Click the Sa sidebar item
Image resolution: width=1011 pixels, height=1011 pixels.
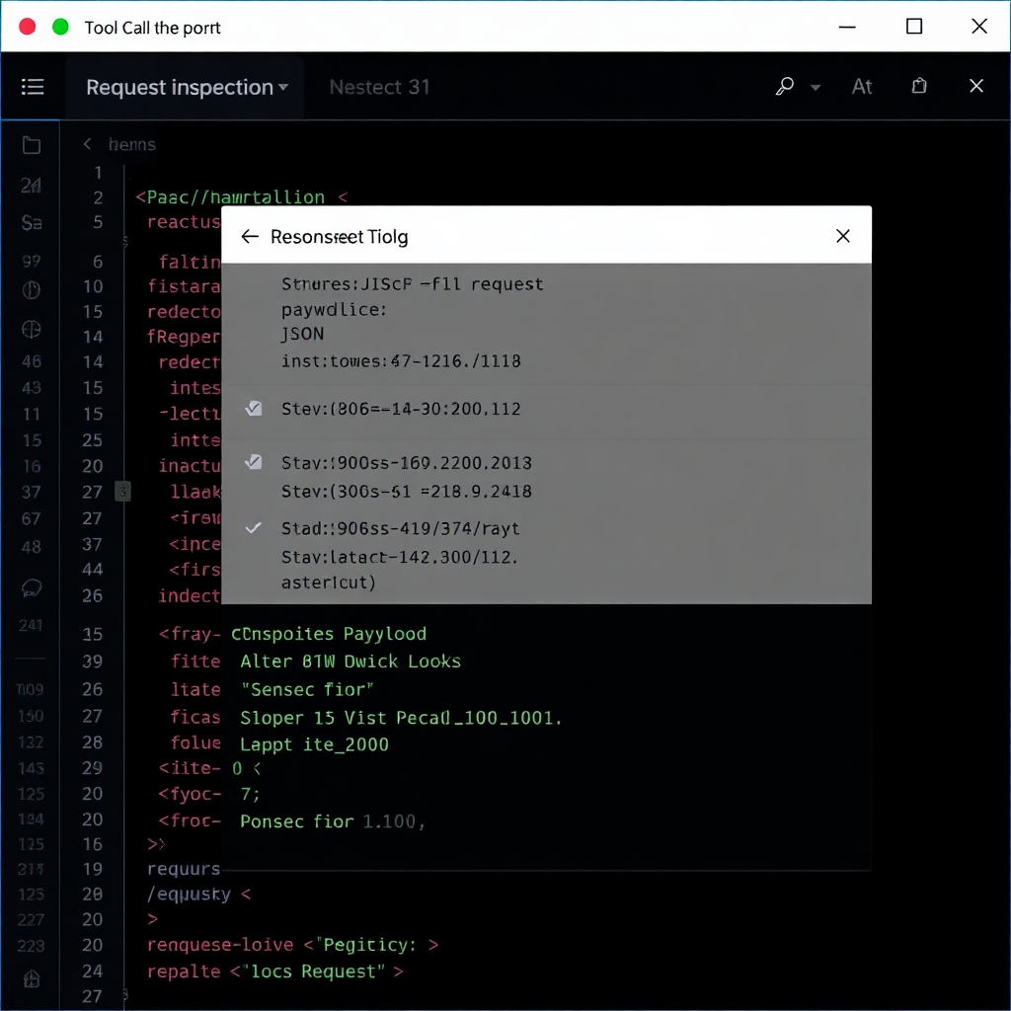pos(31,223)
